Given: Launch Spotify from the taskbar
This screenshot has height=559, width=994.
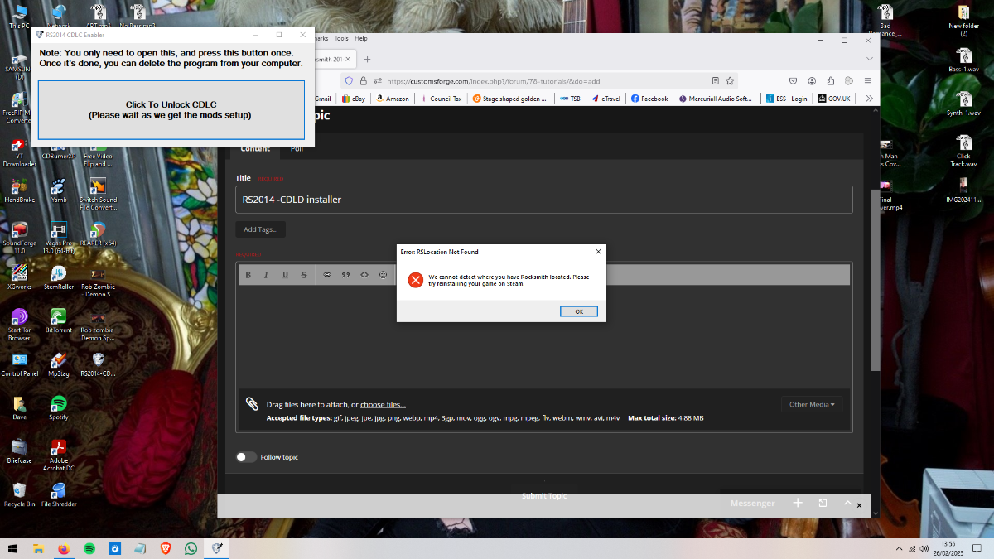Looking at the screenshot, I should pyautogui.click(x=89, y=548).
